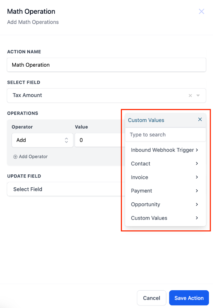Screen dimensions: 213x308
Task: Choose the Payment menu entry
Action: coord(142,191)
